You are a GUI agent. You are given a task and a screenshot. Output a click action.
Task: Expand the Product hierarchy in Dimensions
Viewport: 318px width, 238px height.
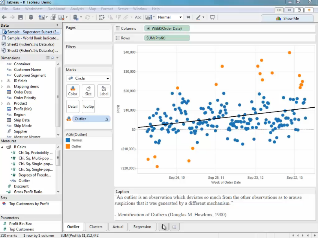point(2,103)
